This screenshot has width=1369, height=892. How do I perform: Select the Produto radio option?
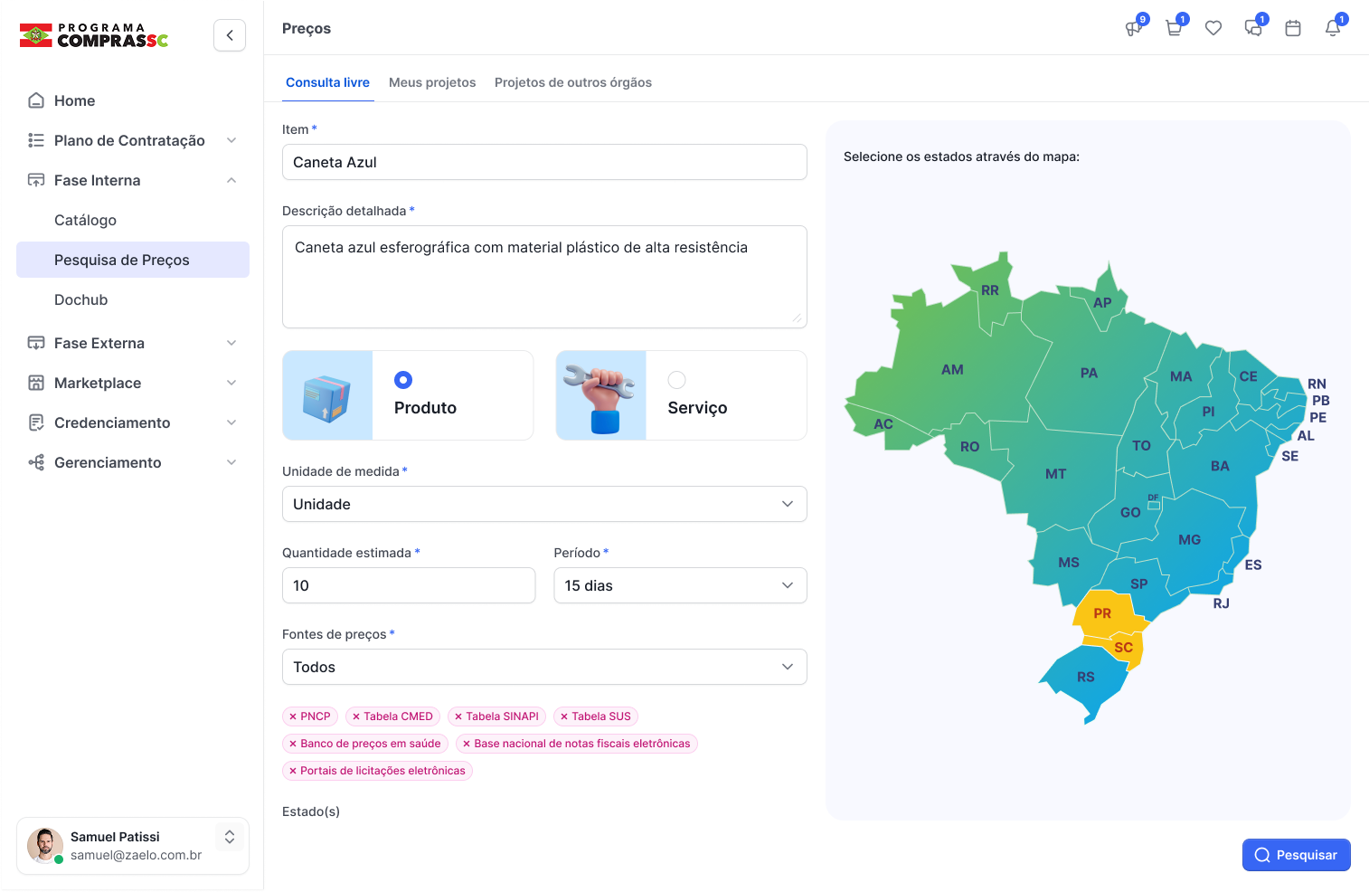[403, 380]
